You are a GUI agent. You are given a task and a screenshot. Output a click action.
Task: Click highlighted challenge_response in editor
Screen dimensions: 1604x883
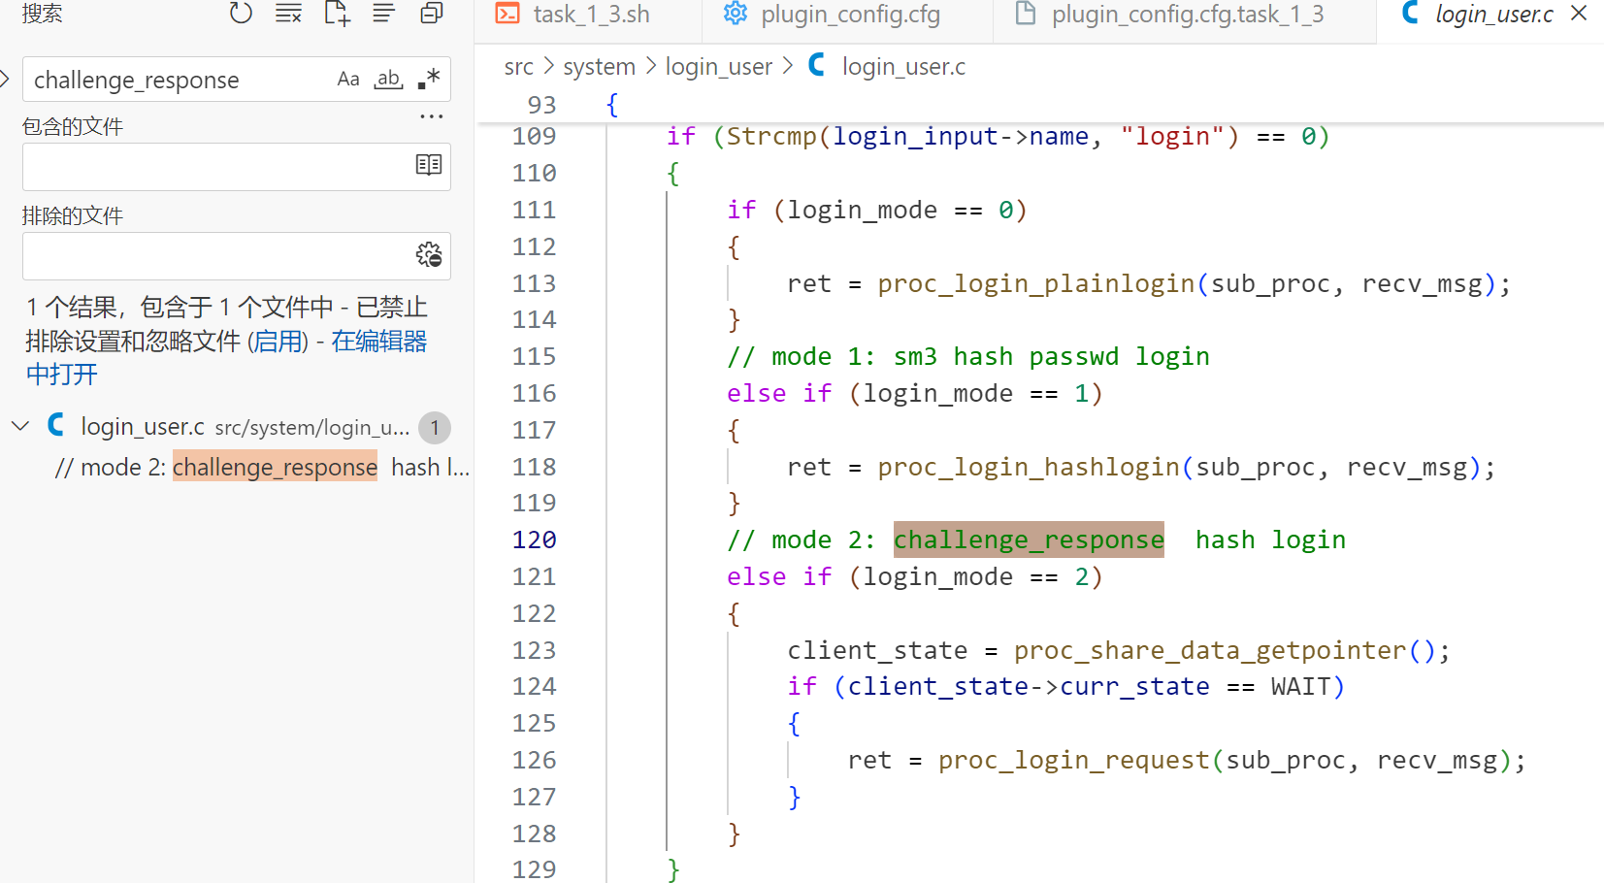[1029, 540]
